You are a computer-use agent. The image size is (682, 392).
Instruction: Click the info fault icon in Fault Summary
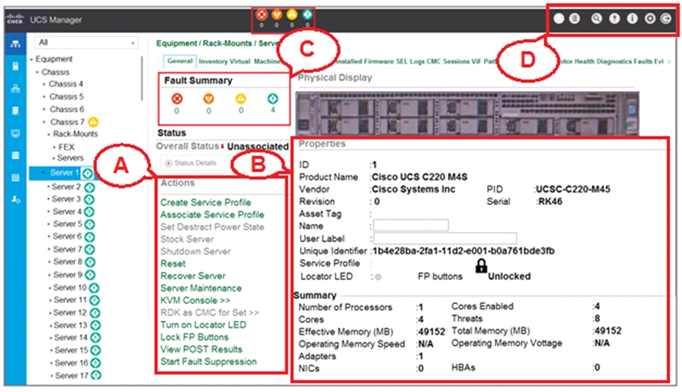pos(272,98)
